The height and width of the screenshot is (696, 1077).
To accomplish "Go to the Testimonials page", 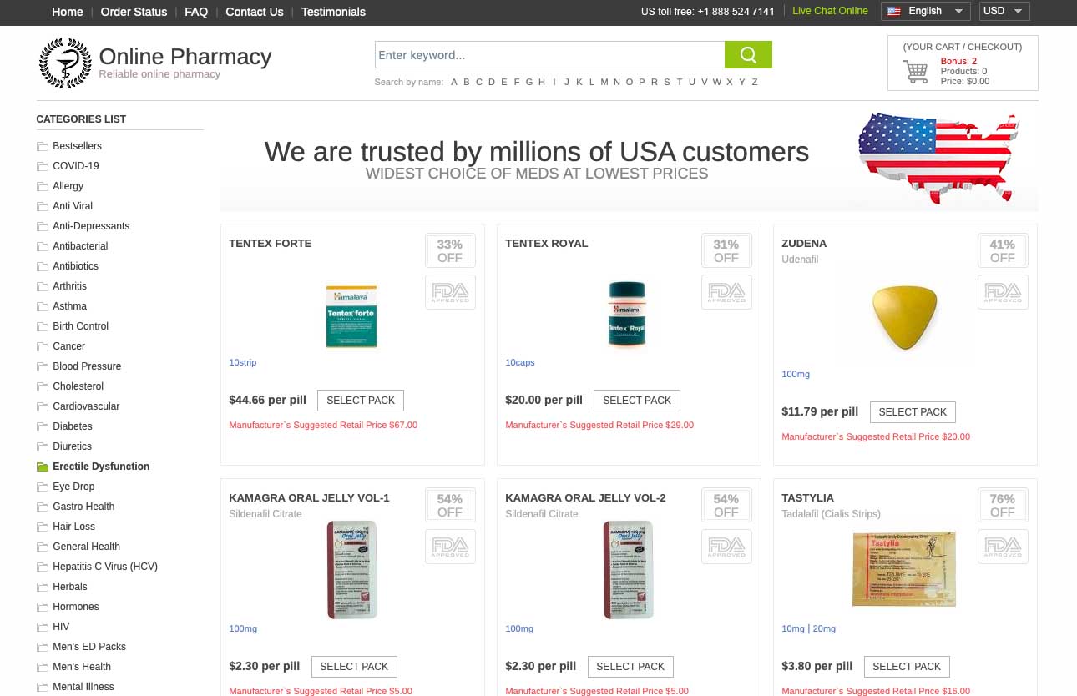I will (x=333, y=12).
